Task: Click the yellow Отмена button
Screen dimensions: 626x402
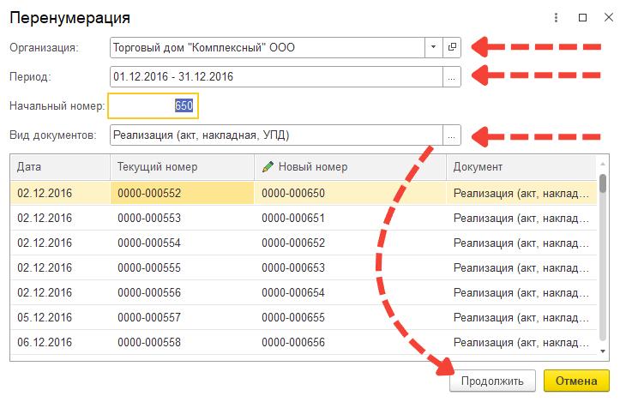Action: point(576,381)
